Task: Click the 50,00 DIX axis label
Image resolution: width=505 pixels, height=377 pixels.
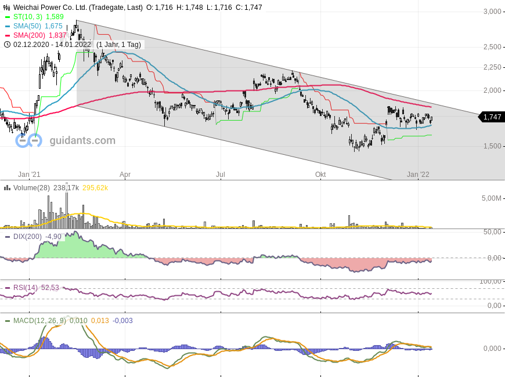Action: pyautogui.click(x=492, y=232)
